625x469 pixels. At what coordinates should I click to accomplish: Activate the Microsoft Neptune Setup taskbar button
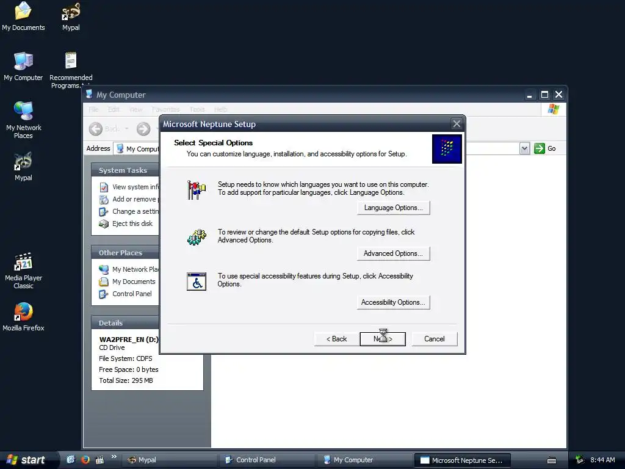[x=463, y=460]
